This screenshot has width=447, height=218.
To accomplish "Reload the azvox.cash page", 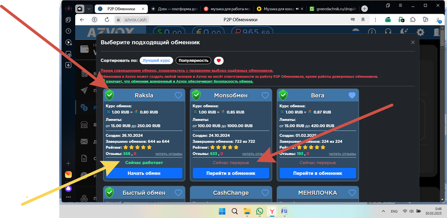I will point(107,20).
